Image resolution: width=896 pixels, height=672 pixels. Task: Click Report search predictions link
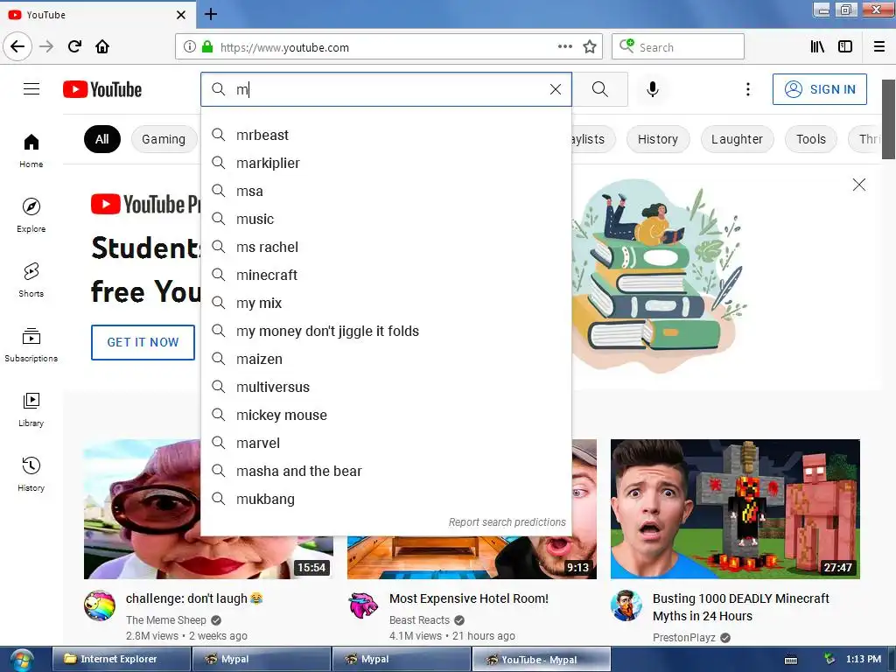507,522
